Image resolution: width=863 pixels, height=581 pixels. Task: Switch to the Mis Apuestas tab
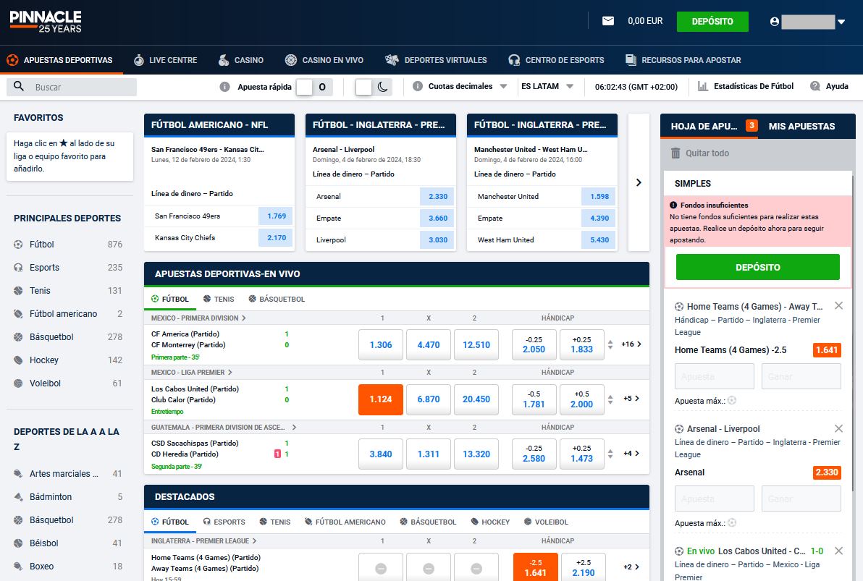coord(801,126)
